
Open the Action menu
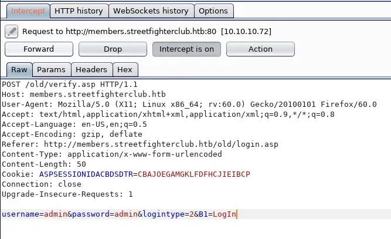point(260,49)
